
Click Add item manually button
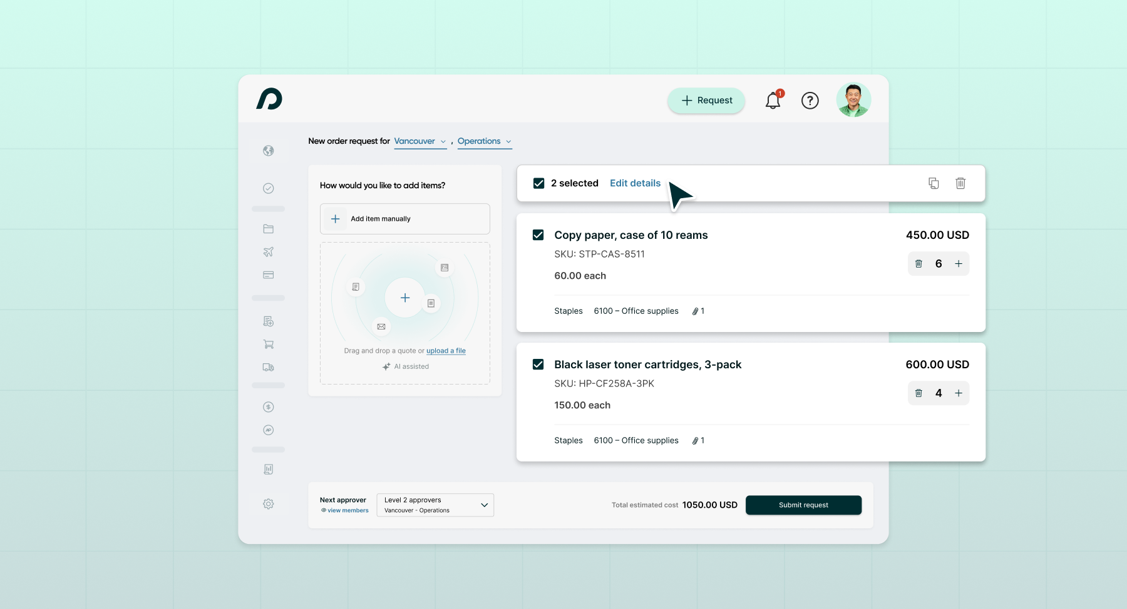click(405, 219)
